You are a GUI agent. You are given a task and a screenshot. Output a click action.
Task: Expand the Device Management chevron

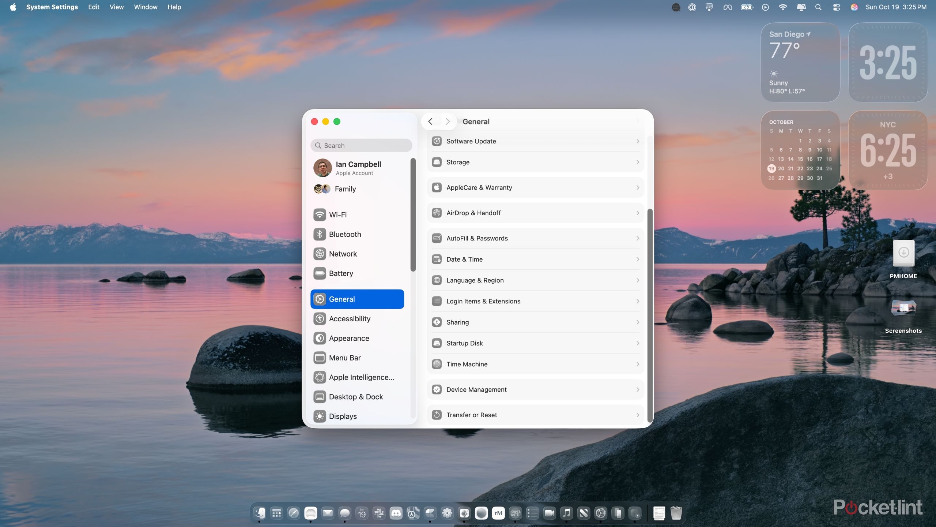pyautogui.click(x=638, y=390)
